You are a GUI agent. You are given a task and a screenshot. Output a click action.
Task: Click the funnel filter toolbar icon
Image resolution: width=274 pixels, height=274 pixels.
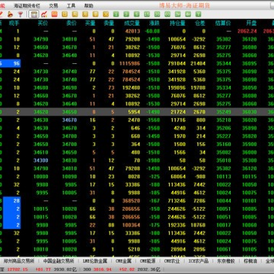[x=21, y=14]
